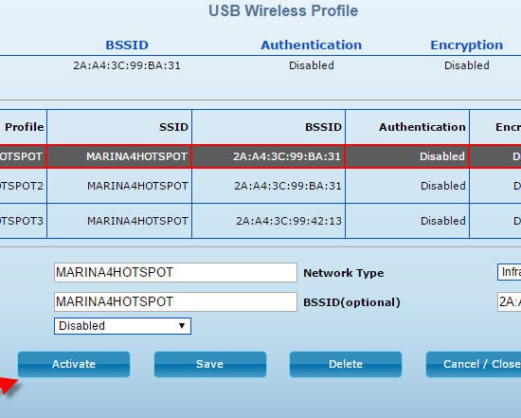This screenshot has height=418, width=521.
Task: Click the top blue BSSID heading
Action: (x=127, y=45)
